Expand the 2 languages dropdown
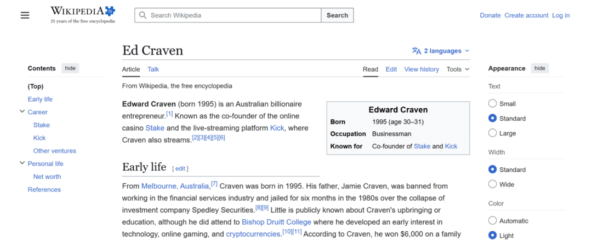This screenshot has width=592, height=240. [x=441, y=51]
